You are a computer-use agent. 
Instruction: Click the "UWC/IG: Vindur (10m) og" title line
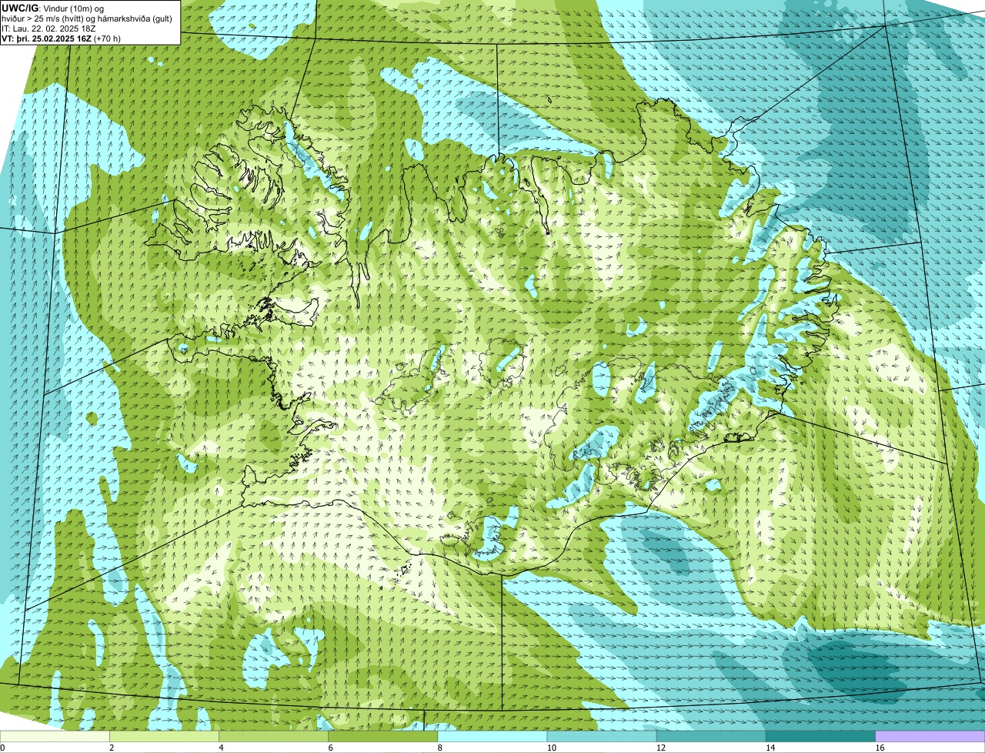click(52, 8)
